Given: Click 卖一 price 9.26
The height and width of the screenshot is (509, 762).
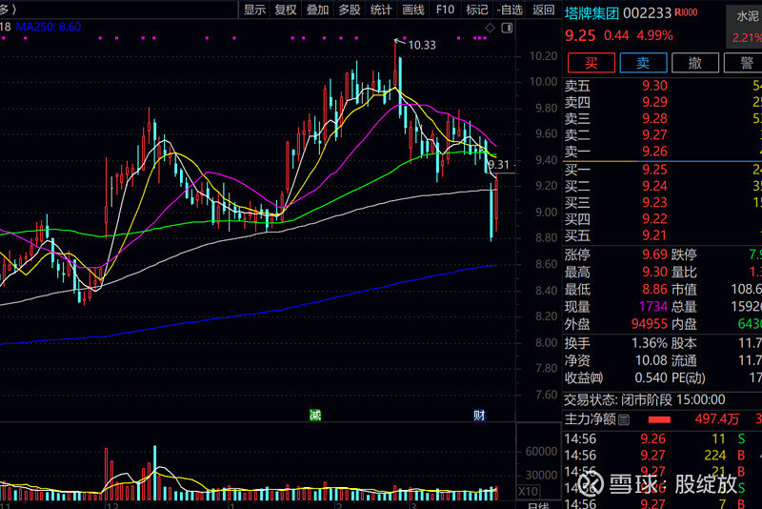Looking at the screenshot, I should pyautogui.click(x=654, y=152).
